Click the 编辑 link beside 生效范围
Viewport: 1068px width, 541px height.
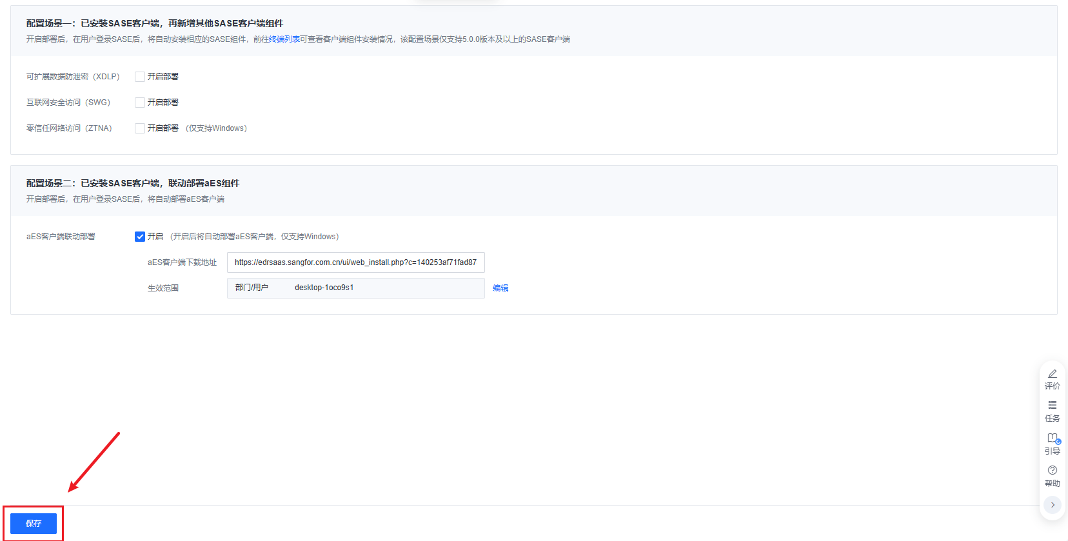pos(500,288)
